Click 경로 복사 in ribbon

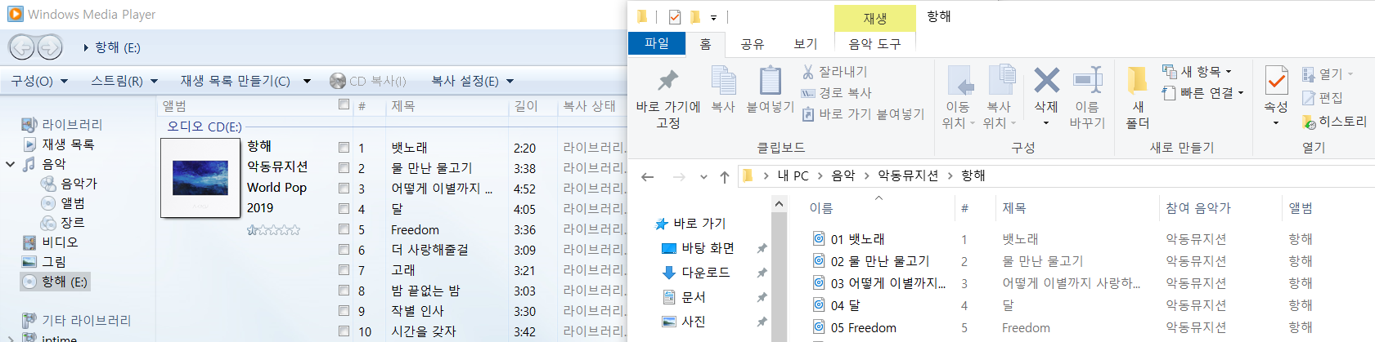click(x=836, y=93)
